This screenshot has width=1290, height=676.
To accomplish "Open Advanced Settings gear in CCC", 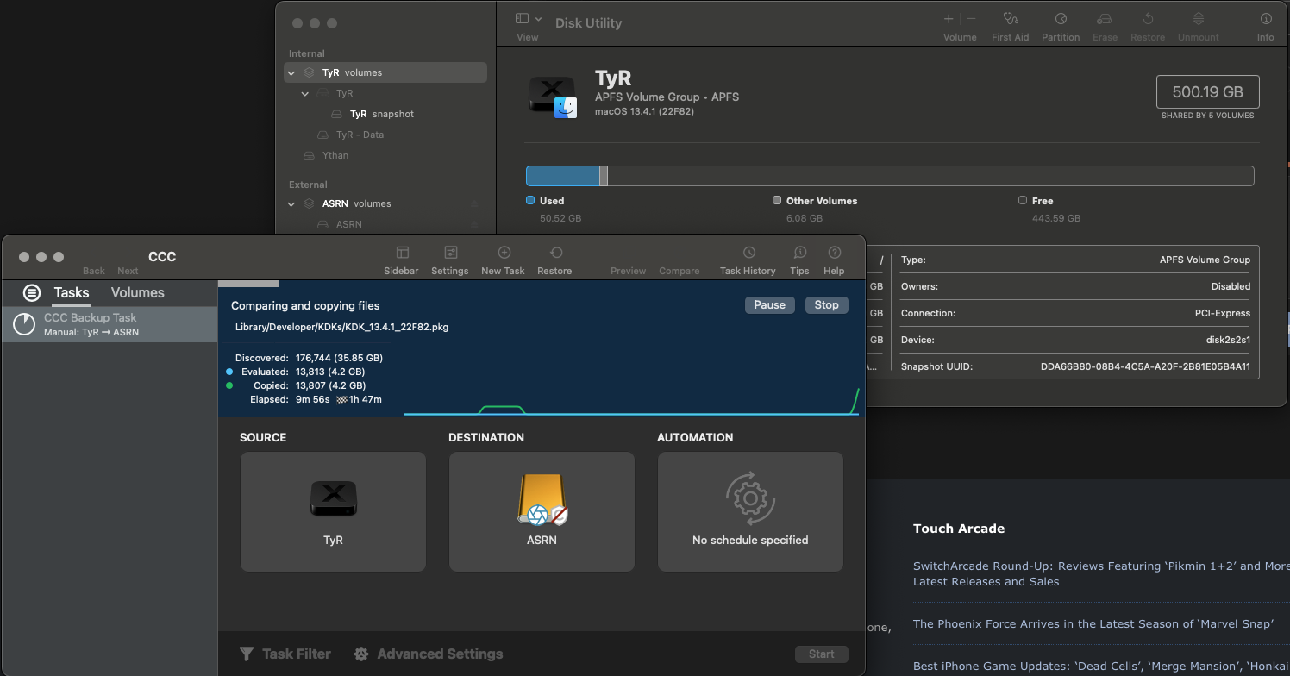I will click(361, 654).
